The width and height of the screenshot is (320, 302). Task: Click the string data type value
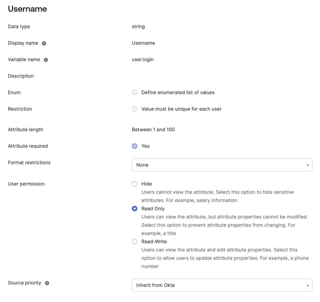pyautogui.click(x=138, y=26)
